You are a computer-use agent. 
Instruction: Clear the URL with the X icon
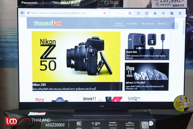pos(105,13)
